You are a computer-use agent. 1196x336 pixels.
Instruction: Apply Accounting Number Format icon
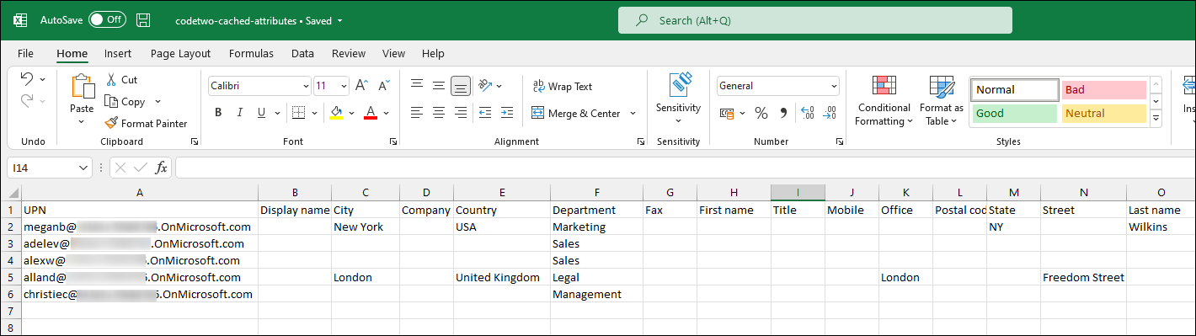pyautogui.click(x=727, y=113)
